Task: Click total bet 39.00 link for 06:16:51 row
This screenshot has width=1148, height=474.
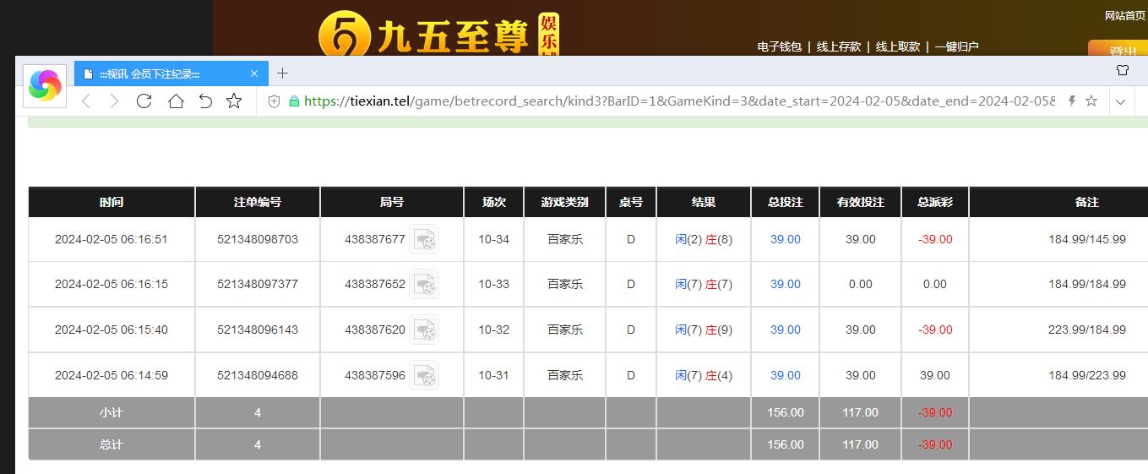Action: coord(786,239)
